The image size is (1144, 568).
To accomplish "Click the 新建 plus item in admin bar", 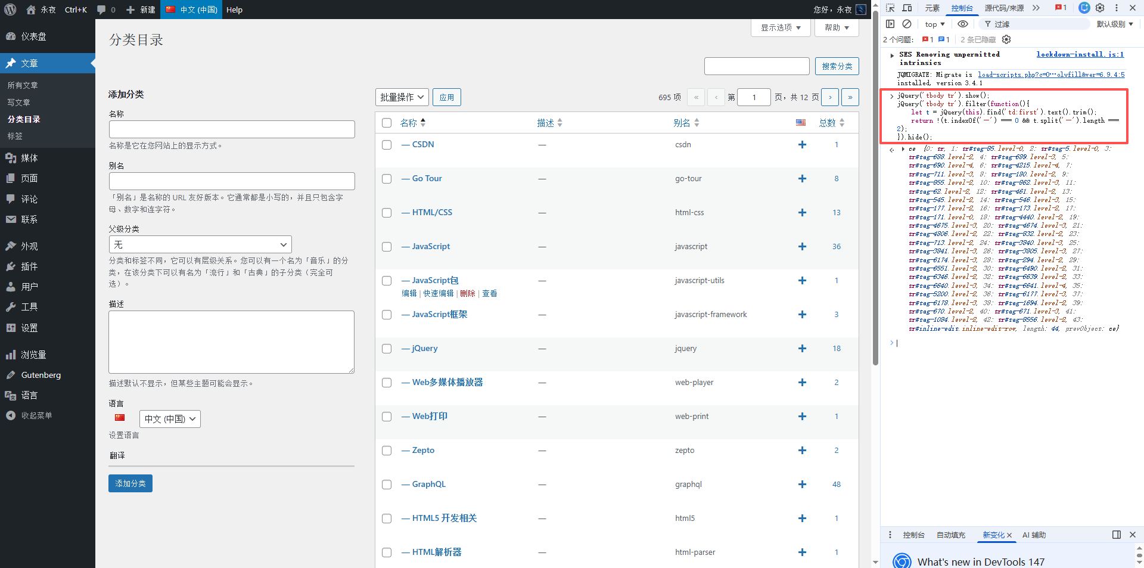I will (x=141, y=10).
